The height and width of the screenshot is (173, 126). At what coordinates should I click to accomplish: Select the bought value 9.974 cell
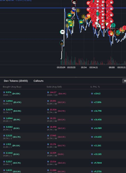[8, 92]
